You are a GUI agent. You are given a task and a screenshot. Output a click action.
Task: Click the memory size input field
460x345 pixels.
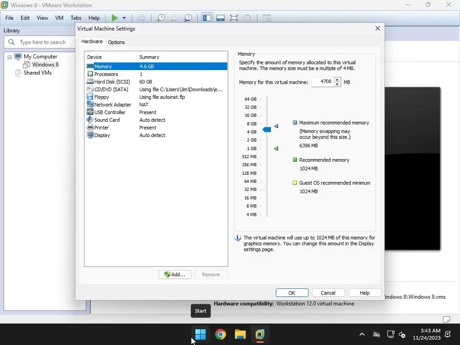[x=323, y=82]
